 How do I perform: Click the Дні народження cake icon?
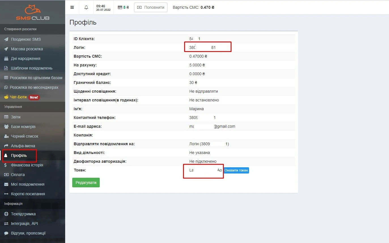coord(6,58)
